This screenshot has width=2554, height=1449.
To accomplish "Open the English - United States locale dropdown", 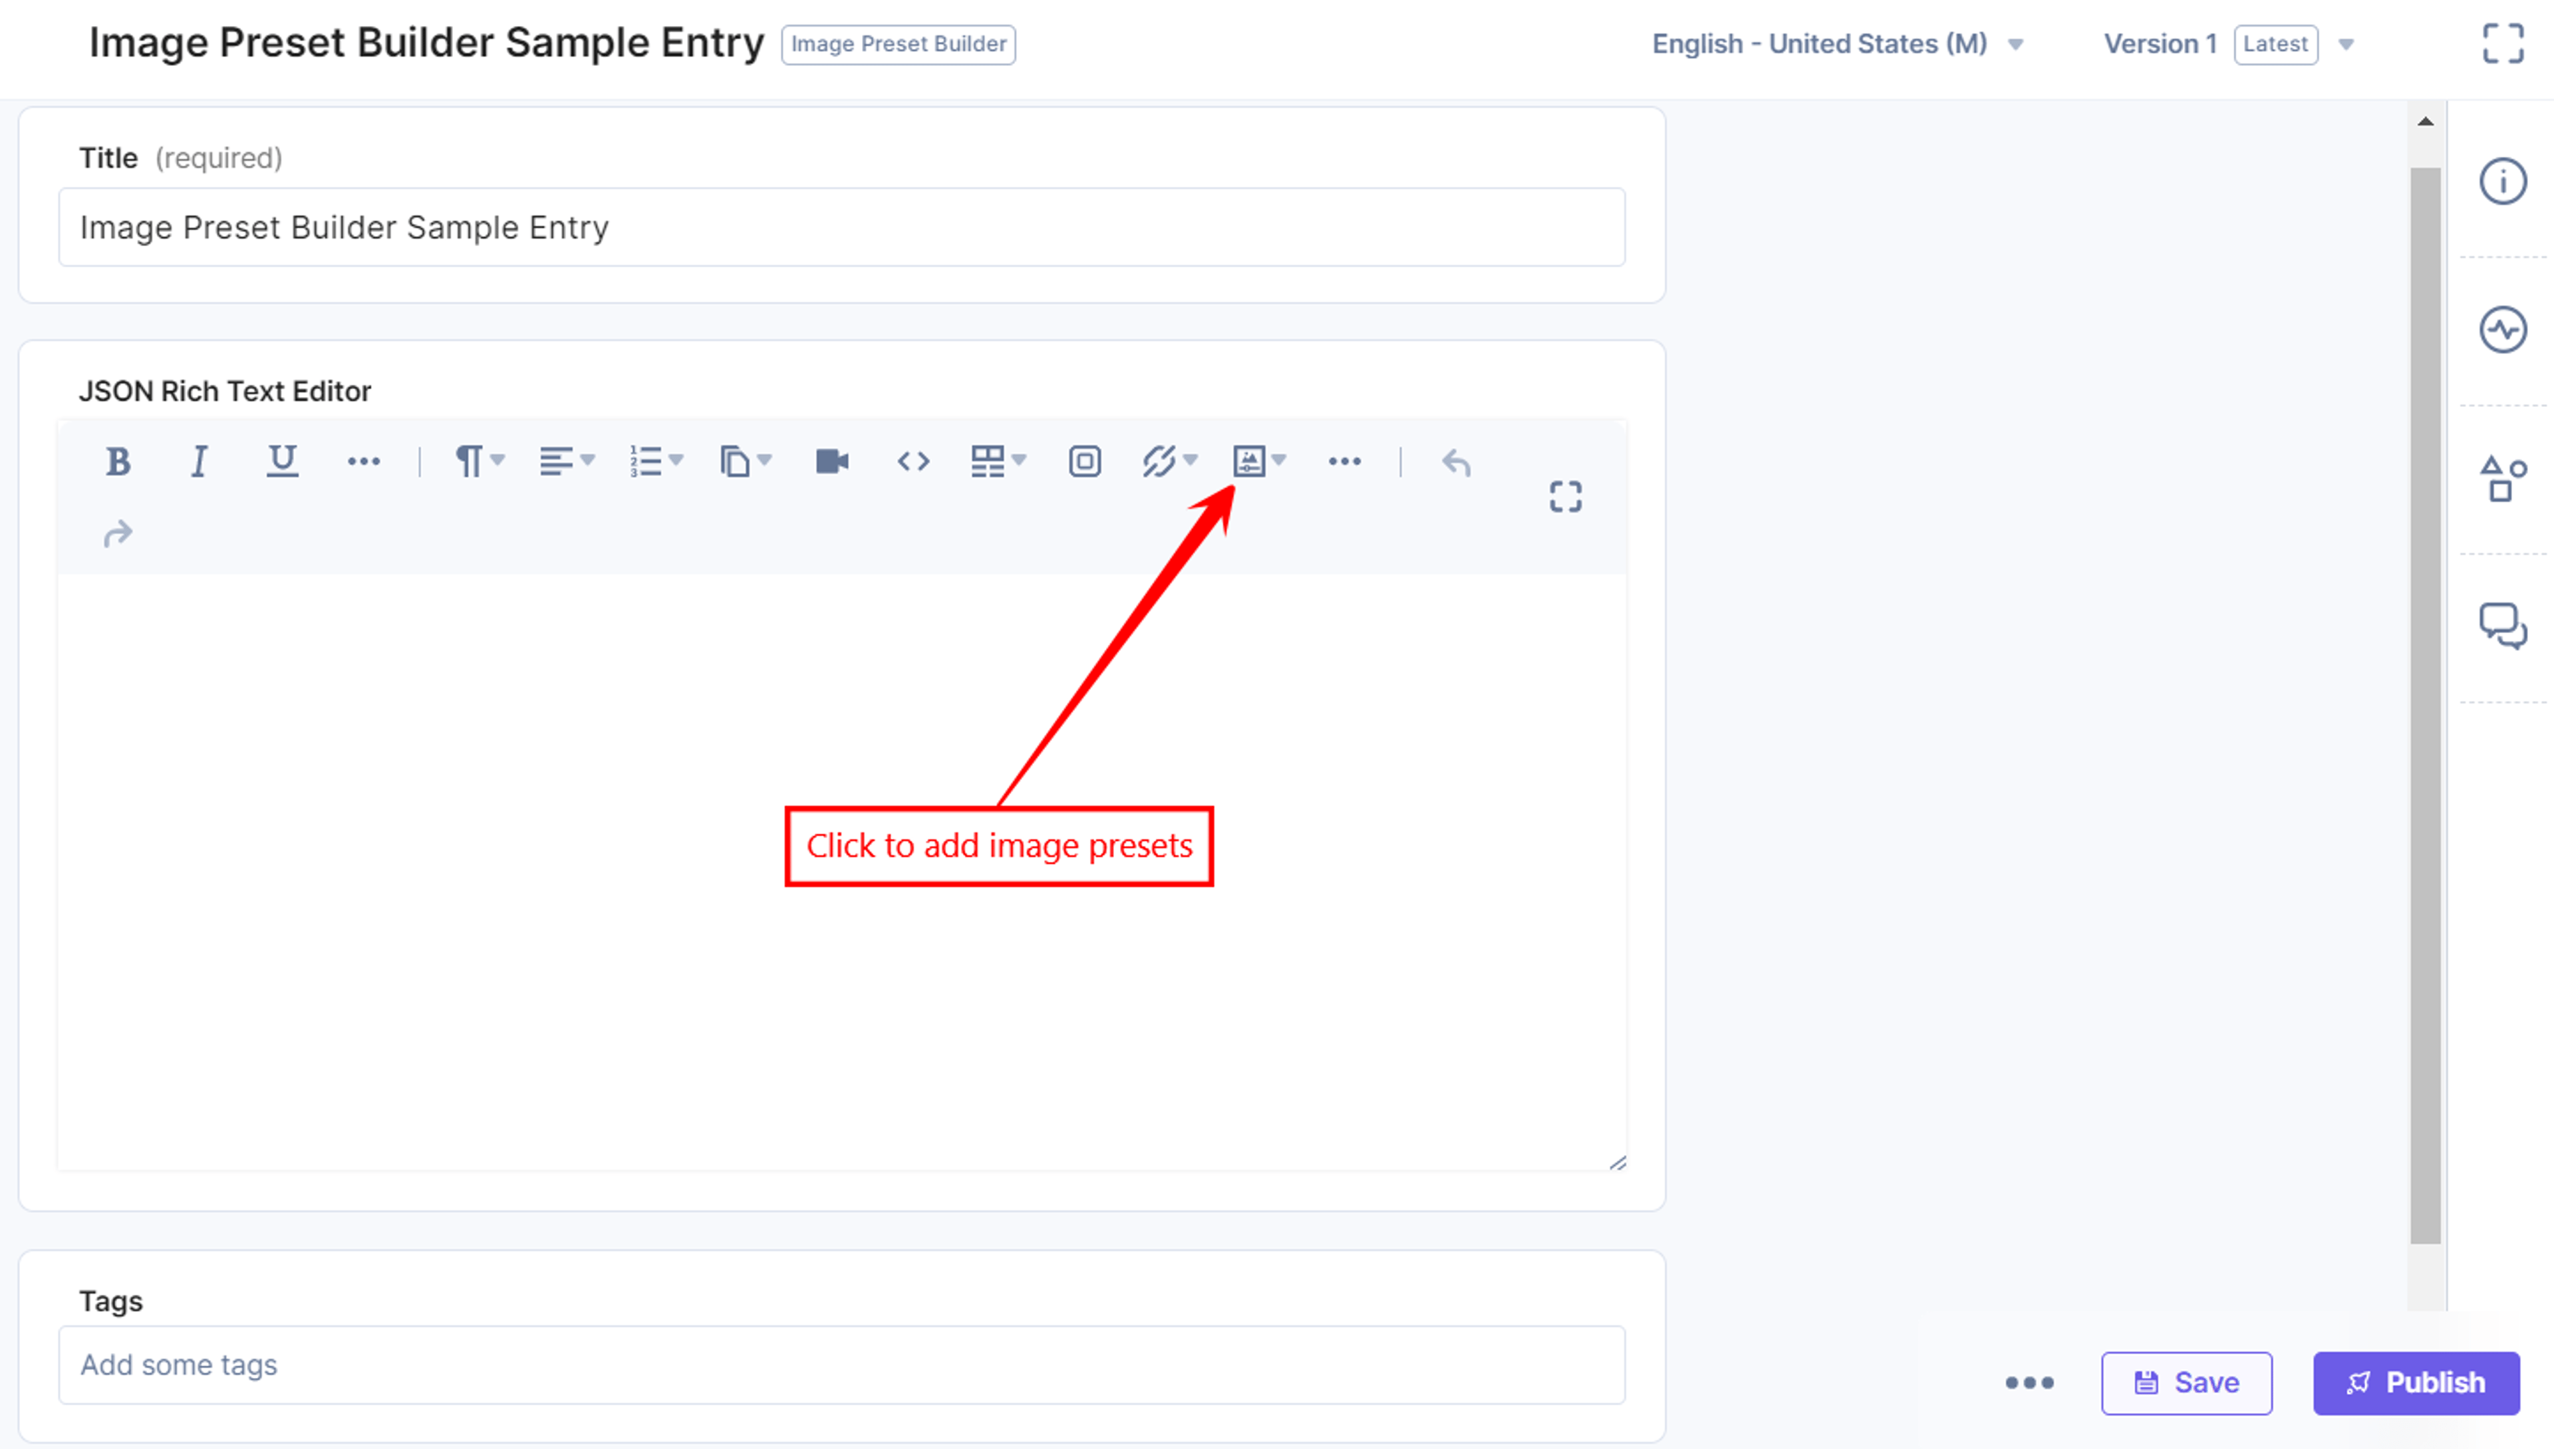I will 1838,44.
